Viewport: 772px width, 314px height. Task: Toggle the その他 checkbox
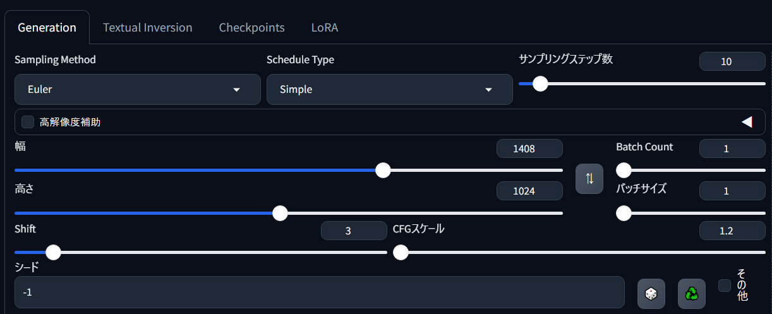point(725,286)
